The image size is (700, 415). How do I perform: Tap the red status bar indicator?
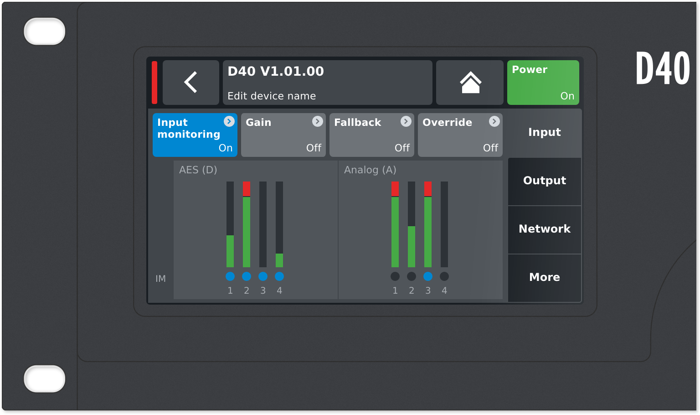click(x=154, y=83)
